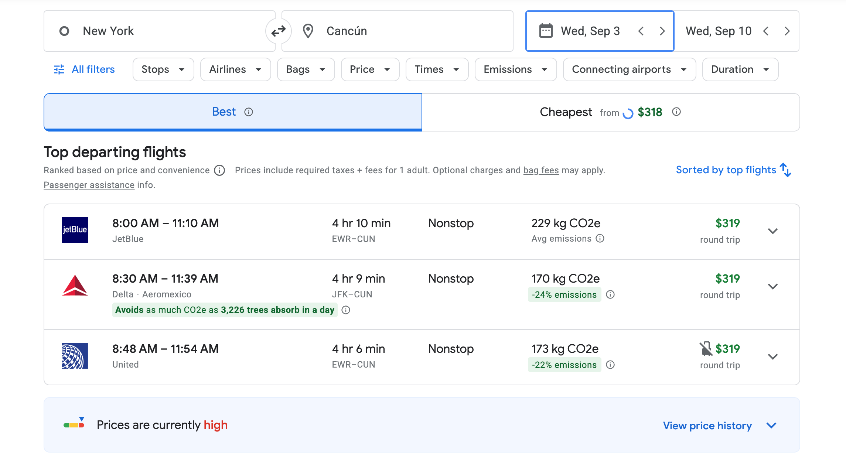This screenshot has width=846, height=464.
Task: Open the Airlines filter dropdown
Action: coord(235,69)
